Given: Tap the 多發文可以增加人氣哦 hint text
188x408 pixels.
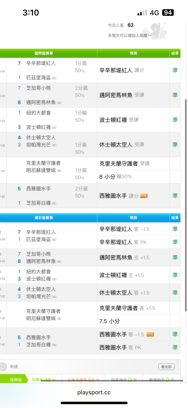Looking at the screenshot, I should click(130, 35).
